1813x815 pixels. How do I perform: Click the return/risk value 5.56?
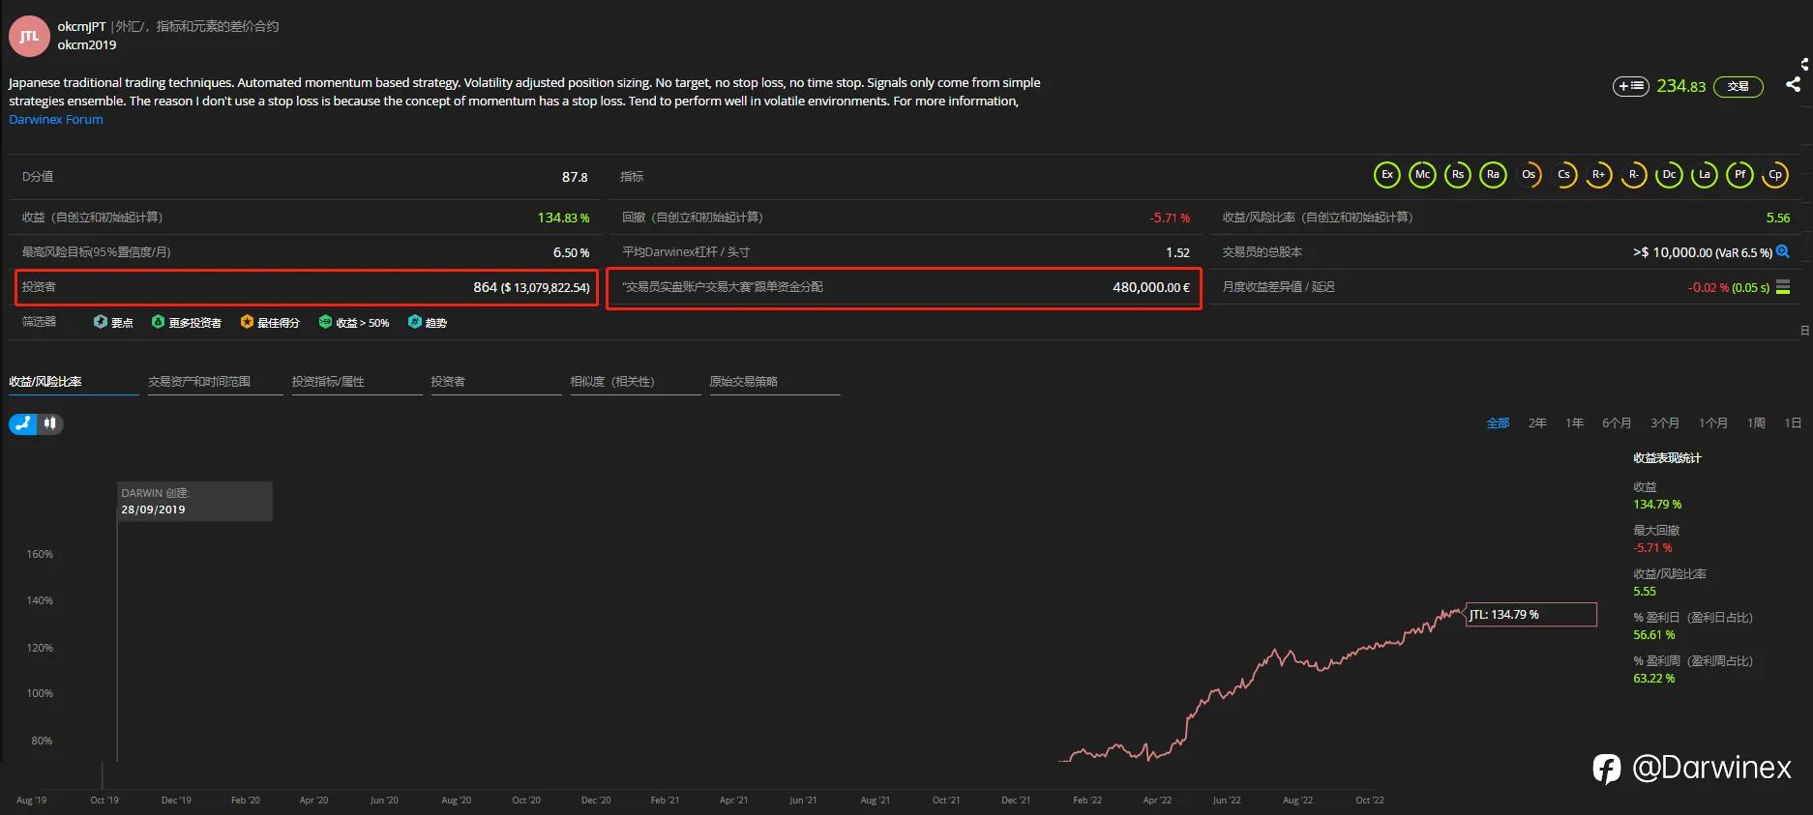coord(1778,218)
